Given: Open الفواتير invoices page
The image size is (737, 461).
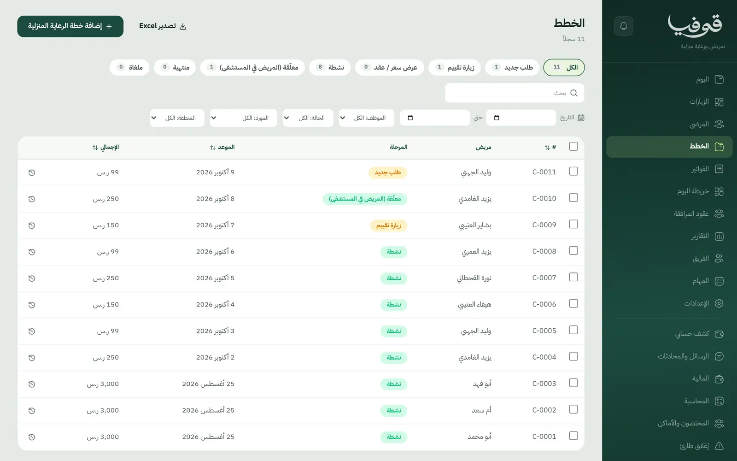Looking at the screenshot, I should (670, 169).
